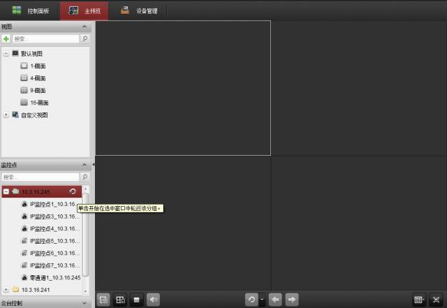Click the stop all live view icon
This screenshot has height=308, width=447.
137,300
